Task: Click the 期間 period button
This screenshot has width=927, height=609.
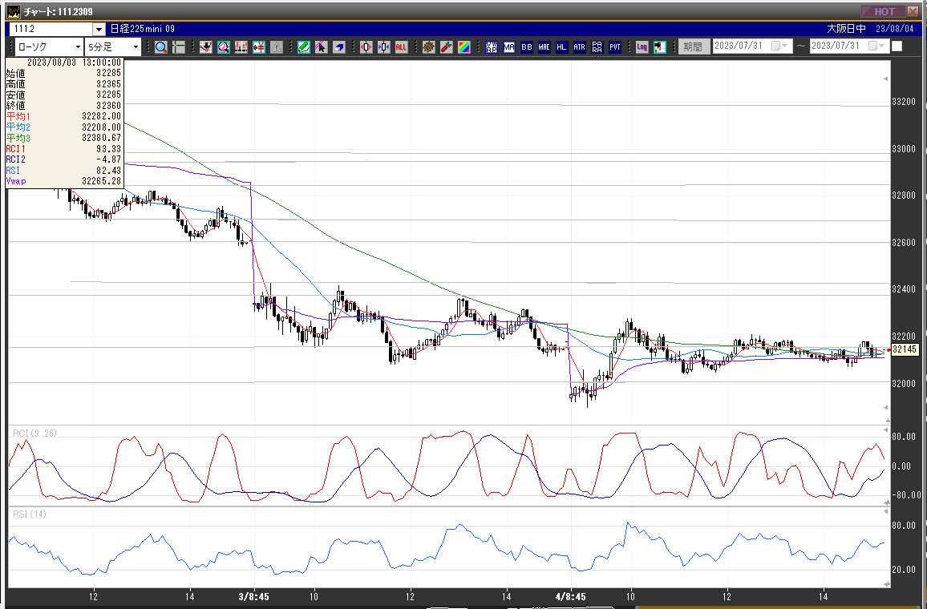Action: click(693, 46)
